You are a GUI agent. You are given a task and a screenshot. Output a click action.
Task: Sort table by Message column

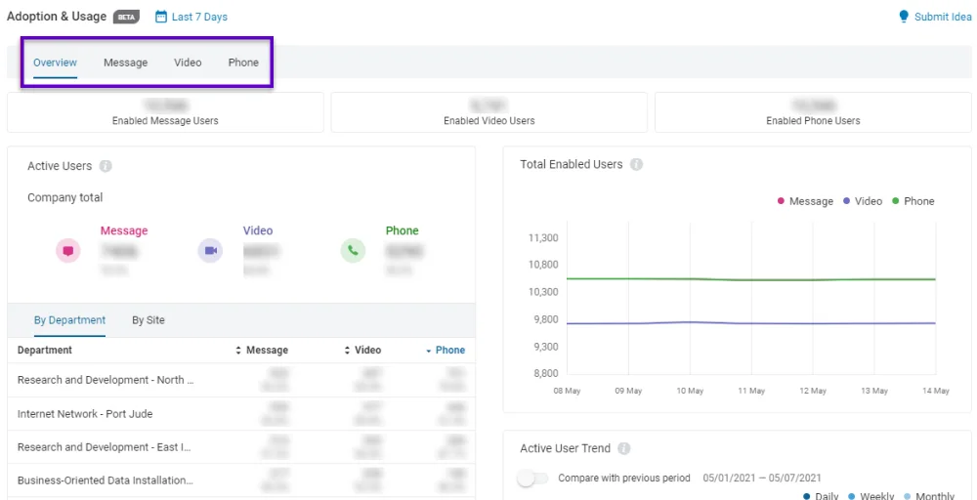(x=262, y=350)
